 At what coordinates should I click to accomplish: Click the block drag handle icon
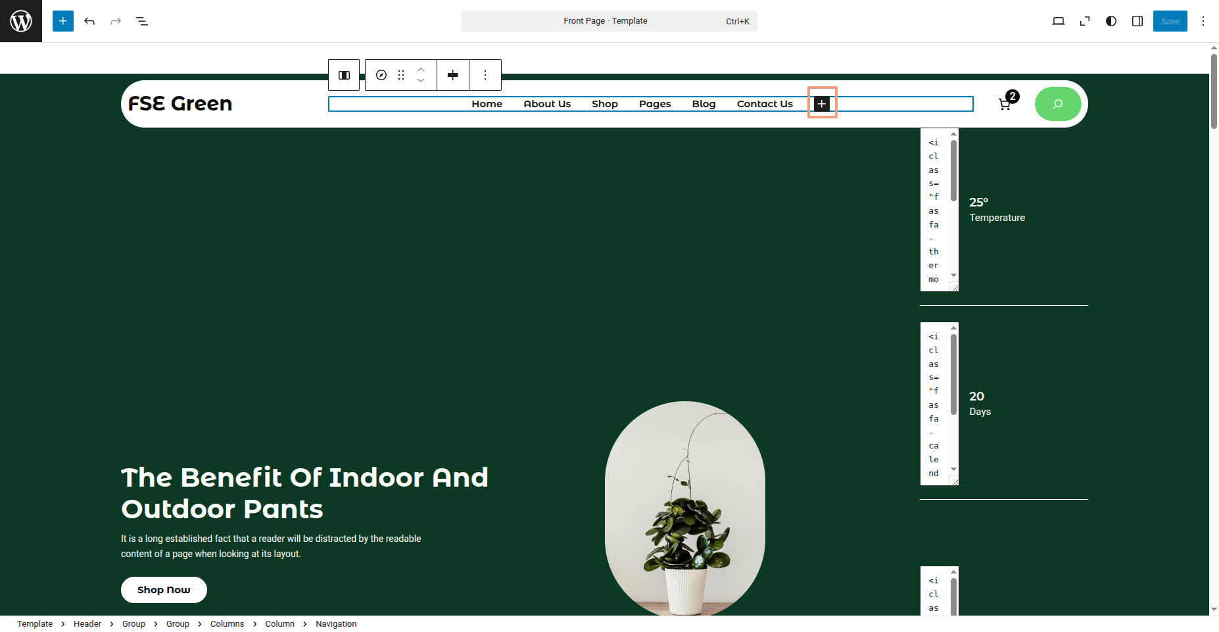click(401, 75)
